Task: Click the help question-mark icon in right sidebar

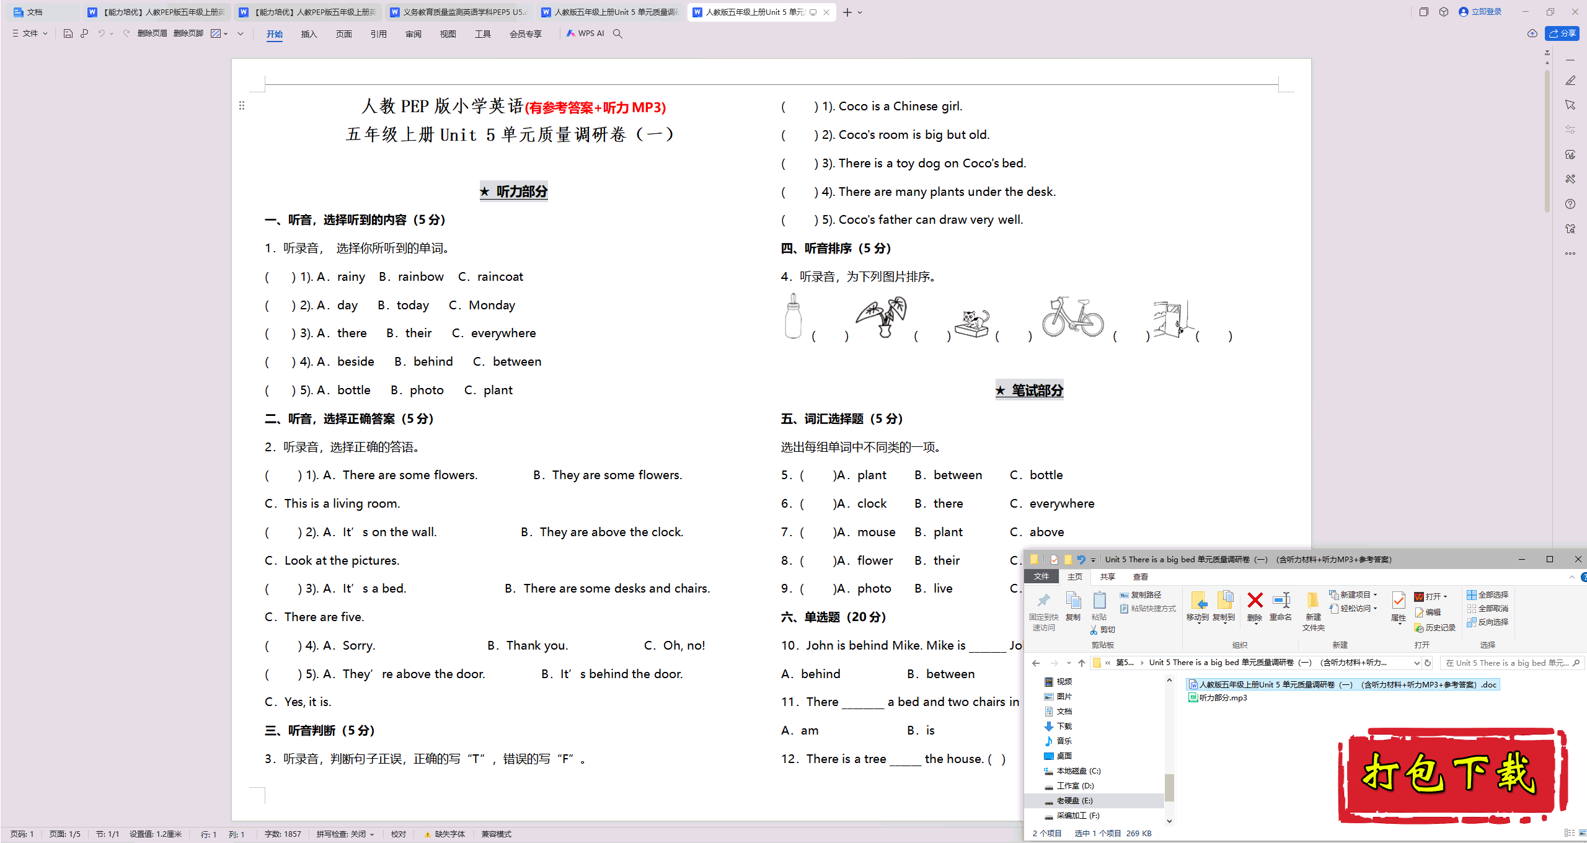Action: 1570,204
